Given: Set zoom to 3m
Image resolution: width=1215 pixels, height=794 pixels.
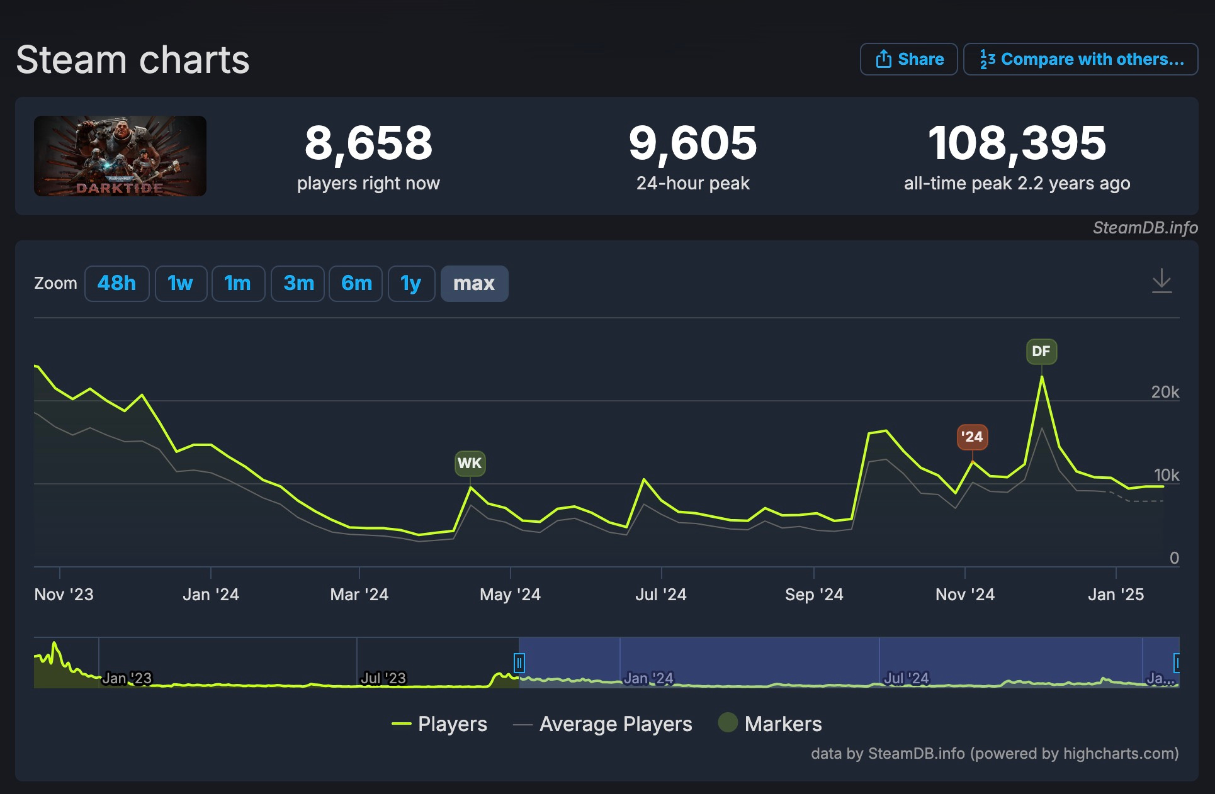Looking at the screenshot, I should [298, 283].
